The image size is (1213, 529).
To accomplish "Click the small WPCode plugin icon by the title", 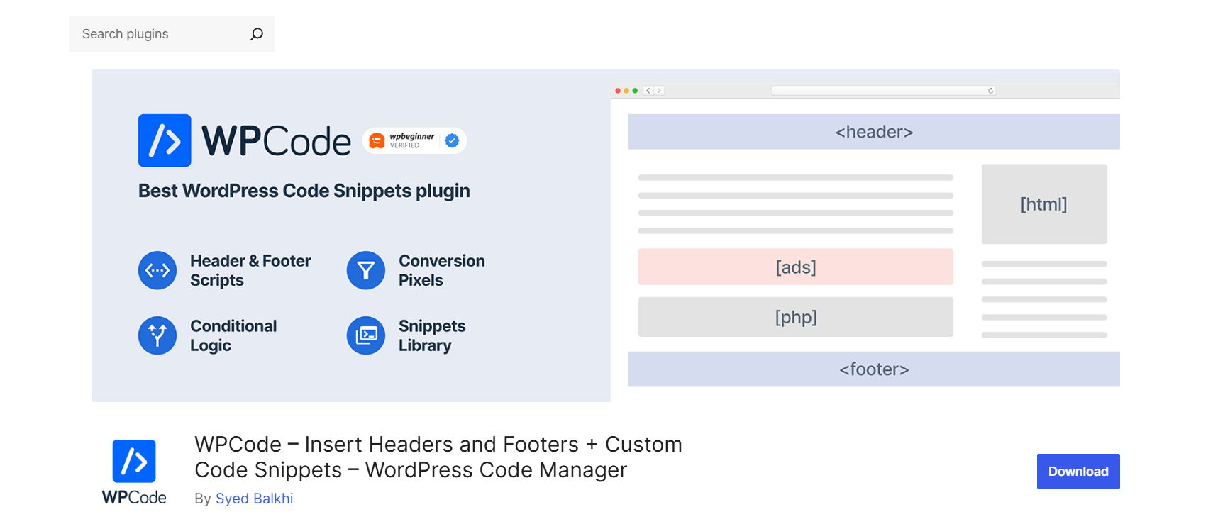I will click(134, 461).
